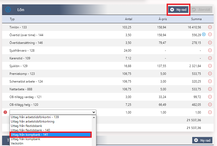
Task: Click the À-pris value 137,55
Action: tap(161, 66)
